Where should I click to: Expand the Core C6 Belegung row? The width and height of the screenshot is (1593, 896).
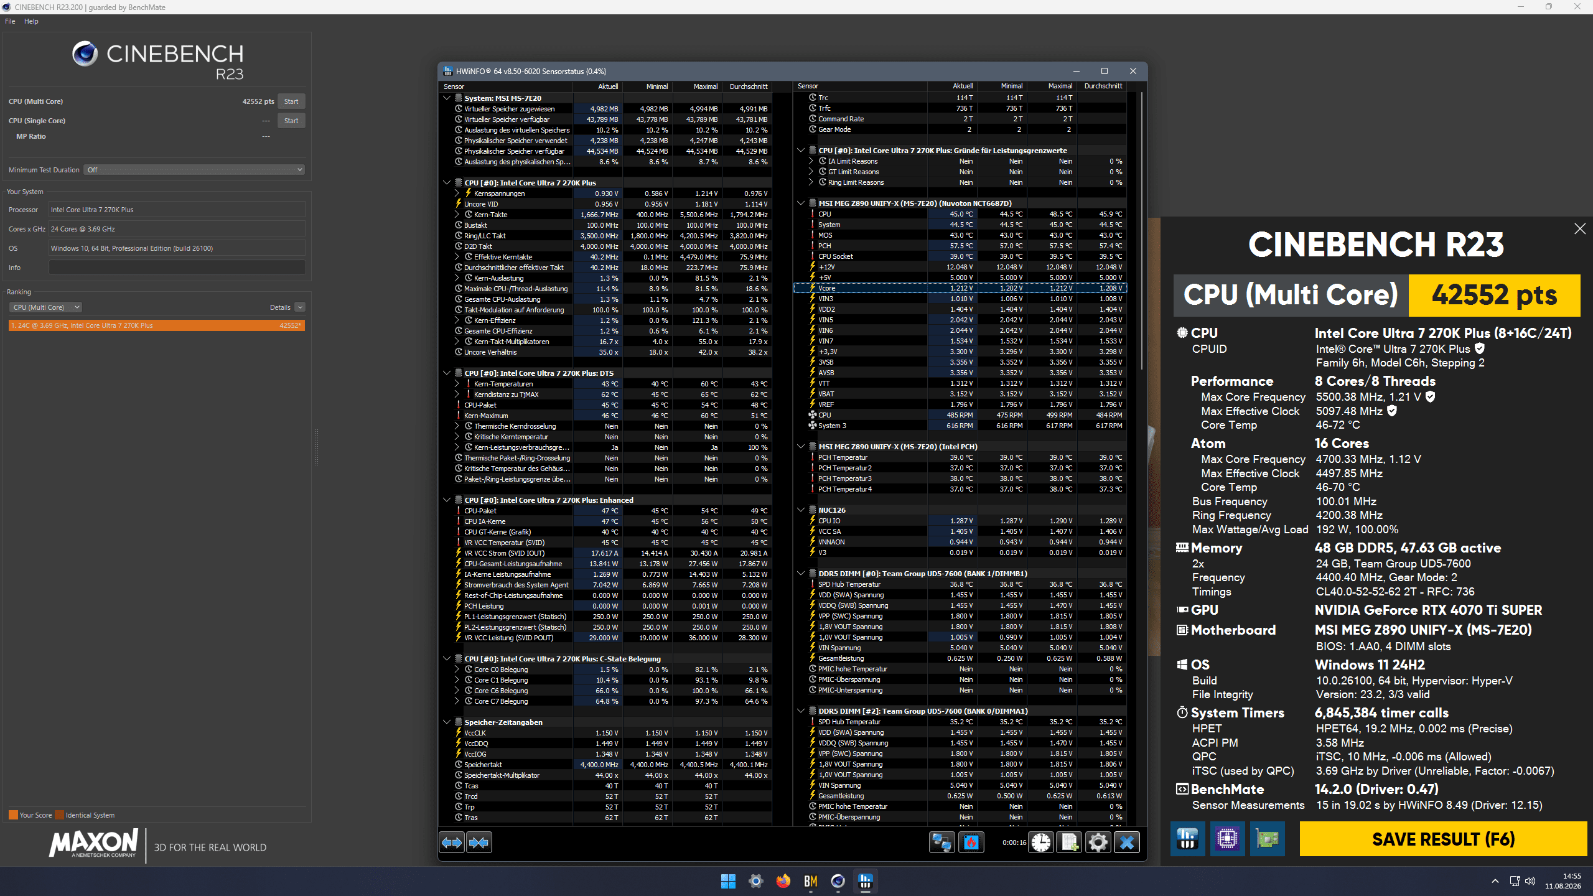click(457, 691)
